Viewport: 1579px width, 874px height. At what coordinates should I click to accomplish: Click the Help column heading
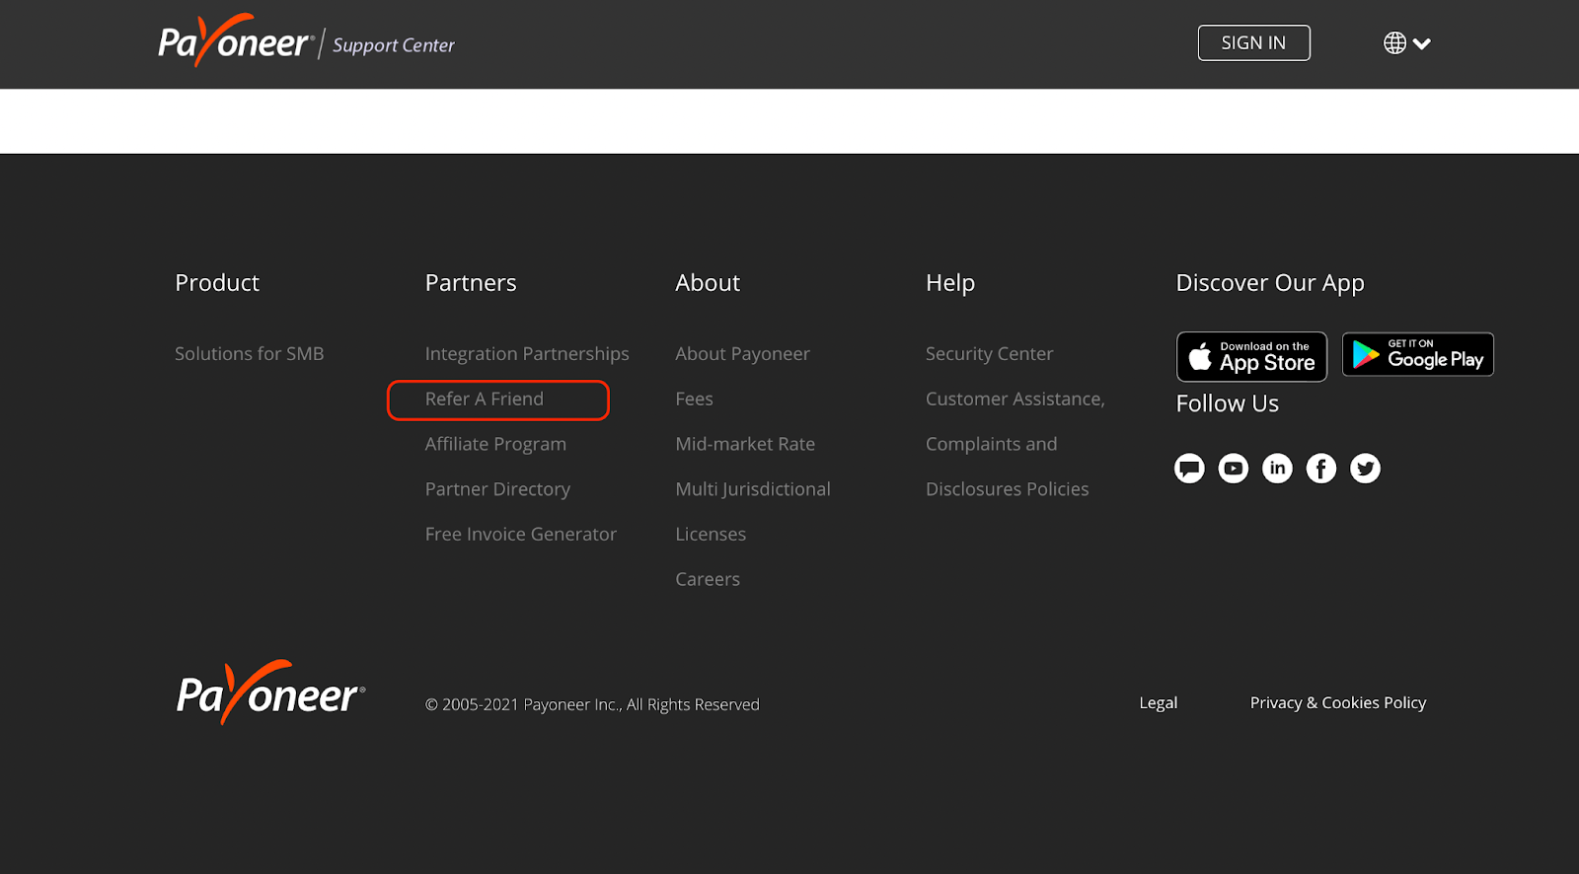click(x=950, y=283)
